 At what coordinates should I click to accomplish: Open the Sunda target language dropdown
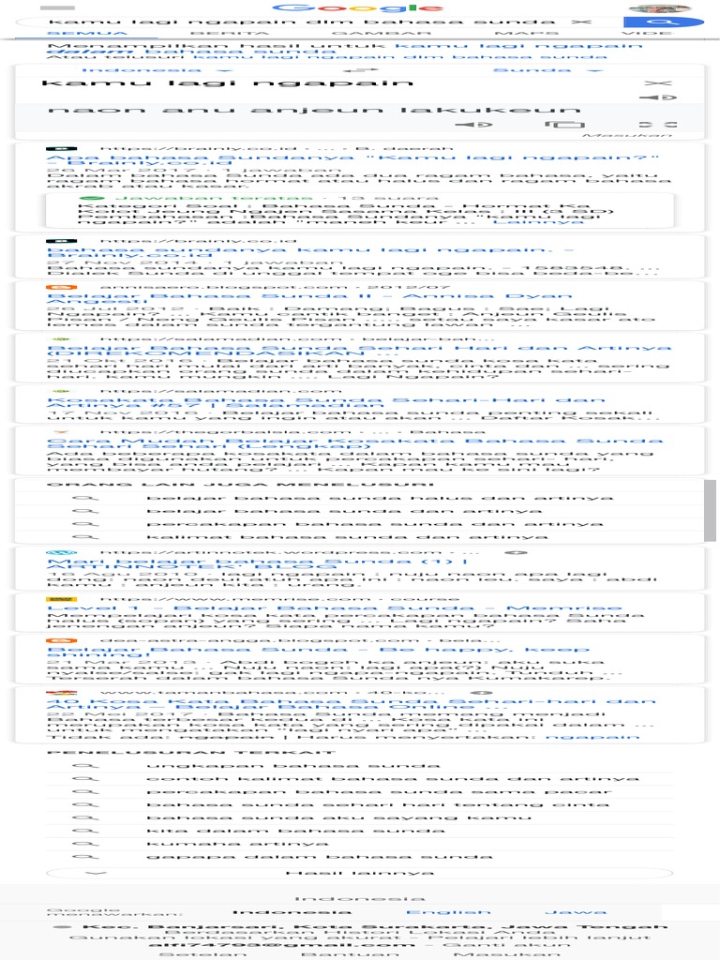tap(547, 70)
